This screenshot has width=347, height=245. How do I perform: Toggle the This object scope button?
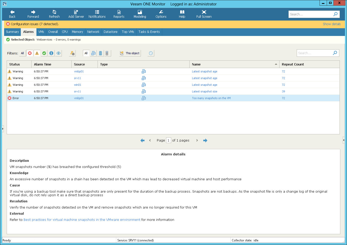130,53
